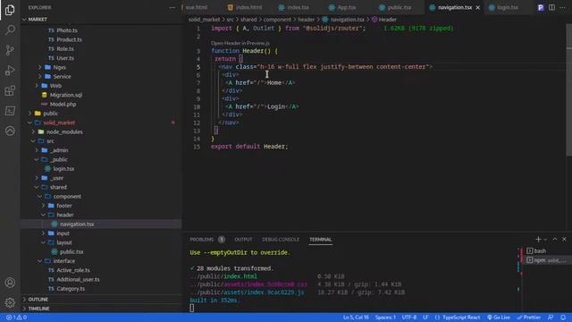Open the Extensions view

pos(10,90)
